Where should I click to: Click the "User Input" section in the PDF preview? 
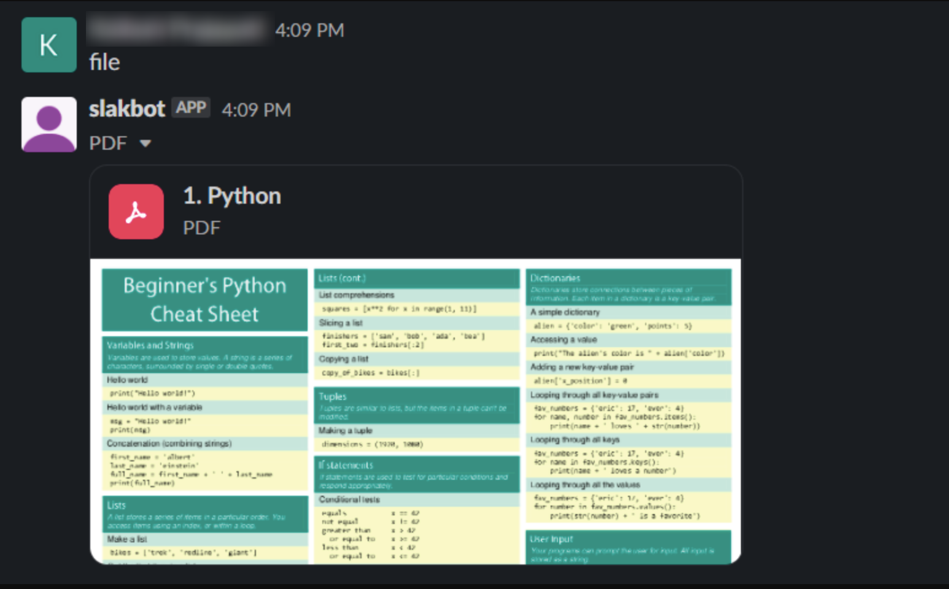tap(551, 539)
